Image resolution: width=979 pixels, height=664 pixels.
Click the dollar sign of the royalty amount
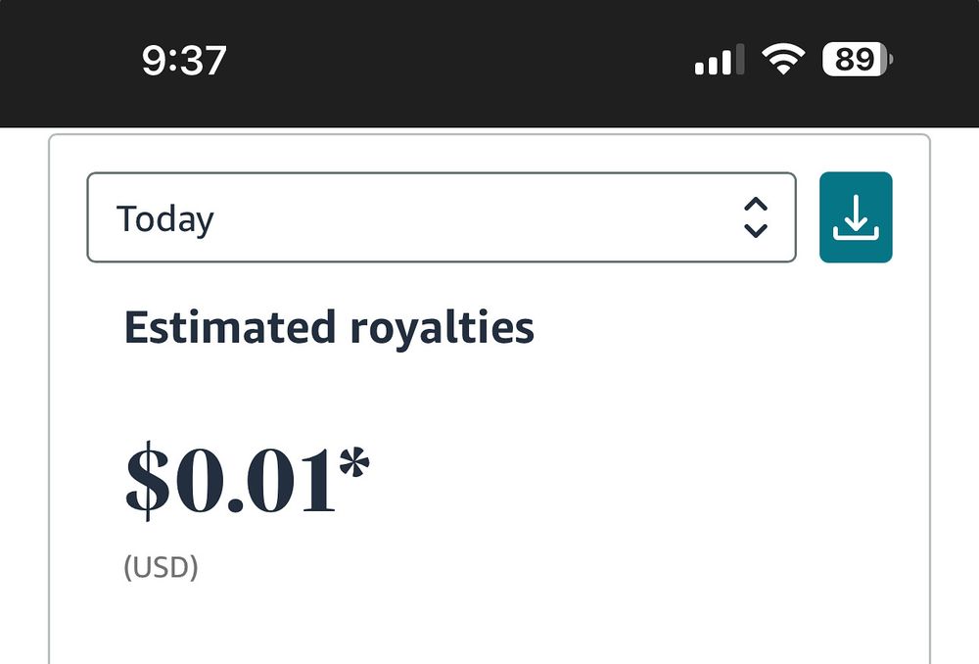[x=148, y=480]
